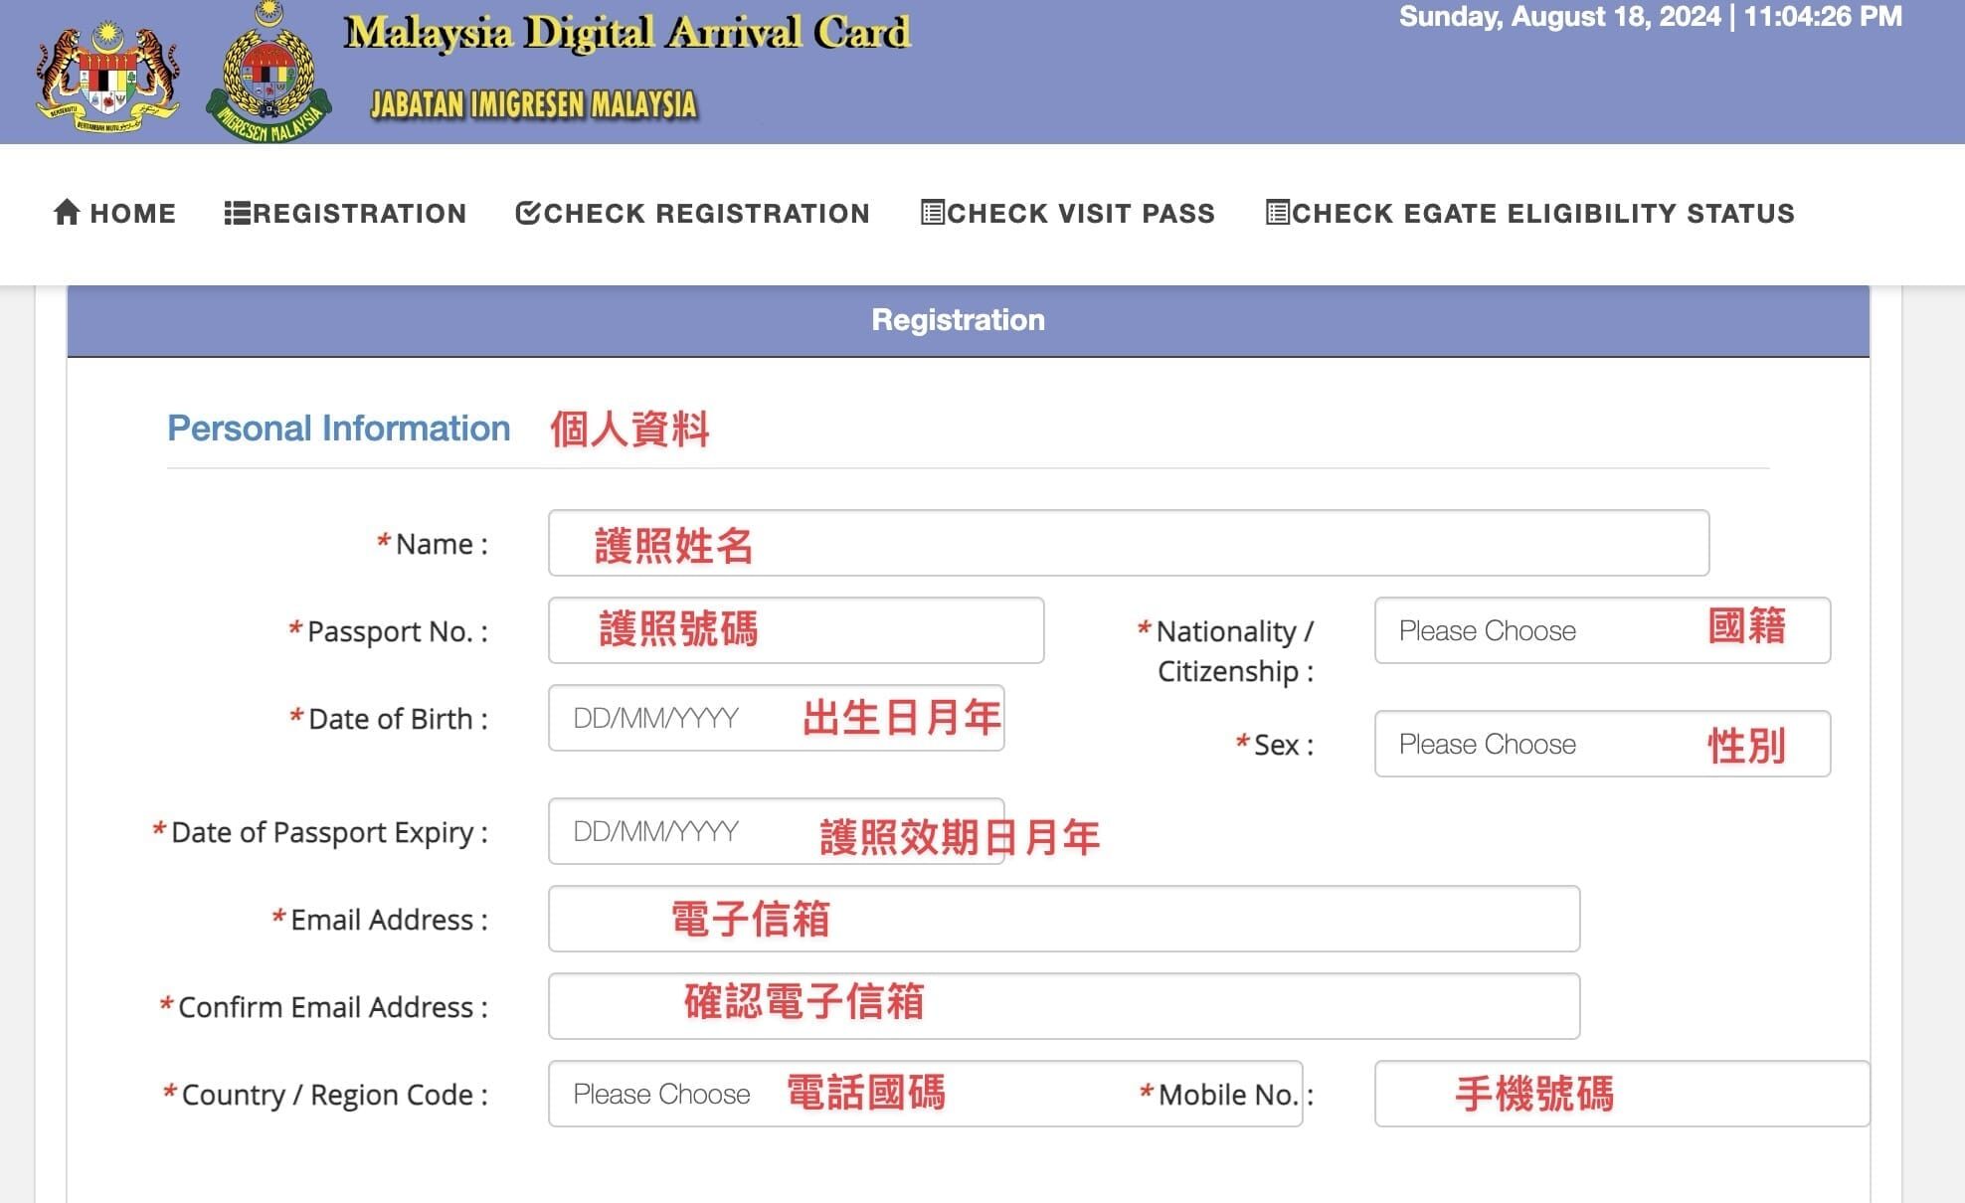Click the Name input field
The image size is (1965, 1203).
pos(1128,543)
